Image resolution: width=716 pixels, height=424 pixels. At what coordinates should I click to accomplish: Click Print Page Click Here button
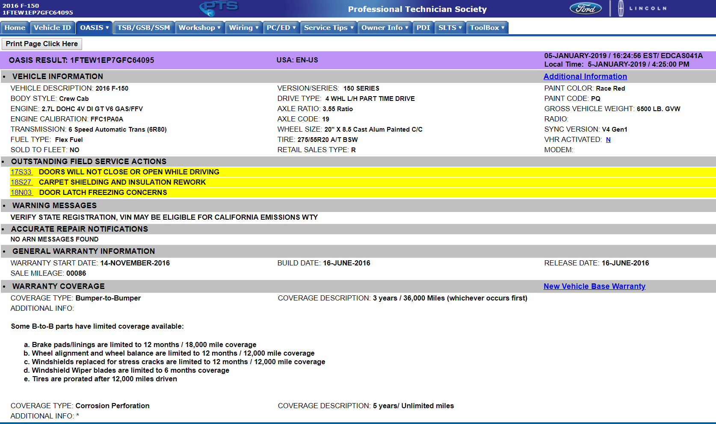click(x=42, y=44)
